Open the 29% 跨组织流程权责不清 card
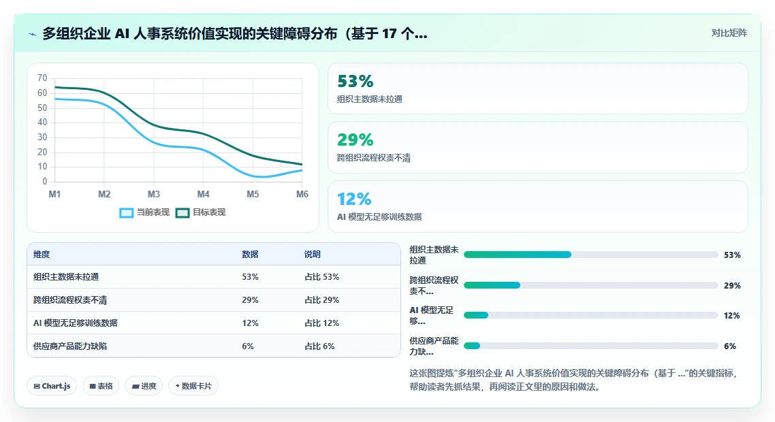The image size is (775, 422). (x=538, y=147)
